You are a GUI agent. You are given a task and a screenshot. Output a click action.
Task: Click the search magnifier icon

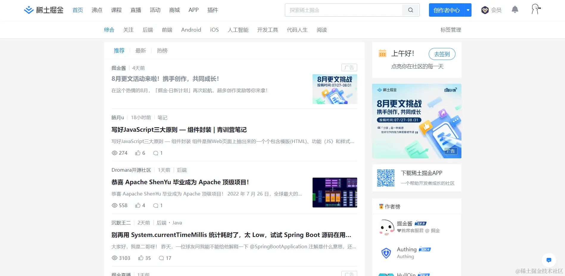pyautogui.click(x=411, y=10)
